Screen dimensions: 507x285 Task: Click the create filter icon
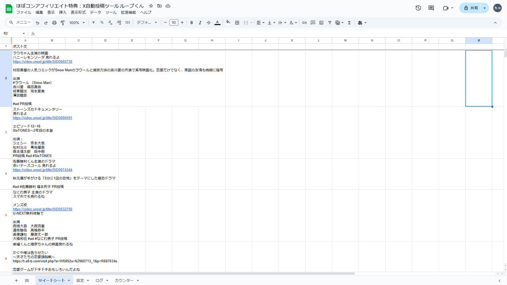[330, 23]
